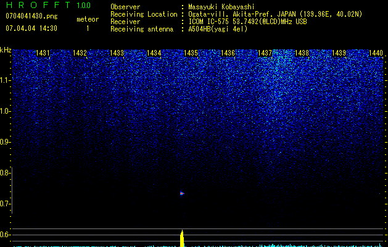Click the meteor count value 1

coord(88,28)
